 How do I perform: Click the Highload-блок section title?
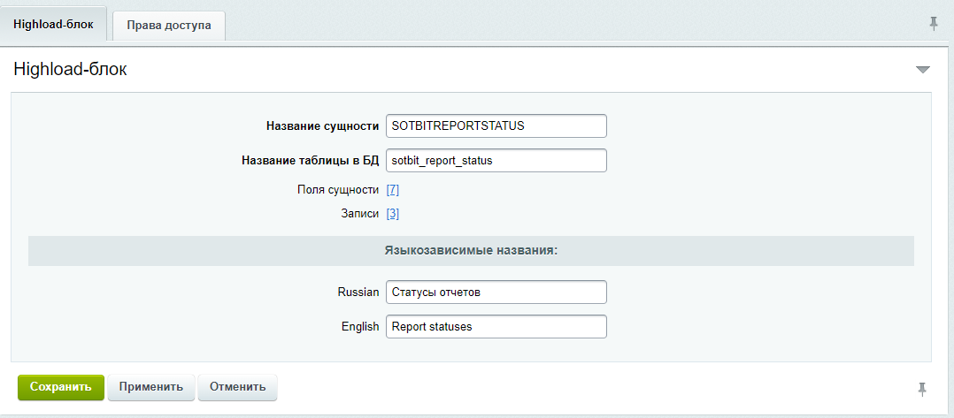[70, 69]
